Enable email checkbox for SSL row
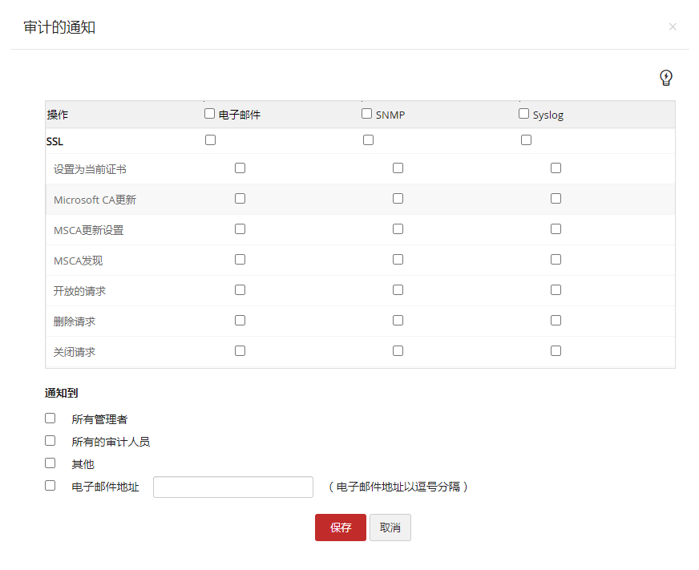The height and width of the screenshot is (570, 699). (211, 140)
